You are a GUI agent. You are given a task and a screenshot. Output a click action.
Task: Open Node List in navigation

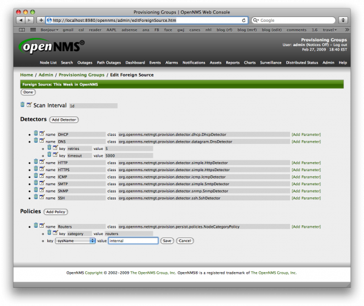pyautogui.click(x=48, y=63)
